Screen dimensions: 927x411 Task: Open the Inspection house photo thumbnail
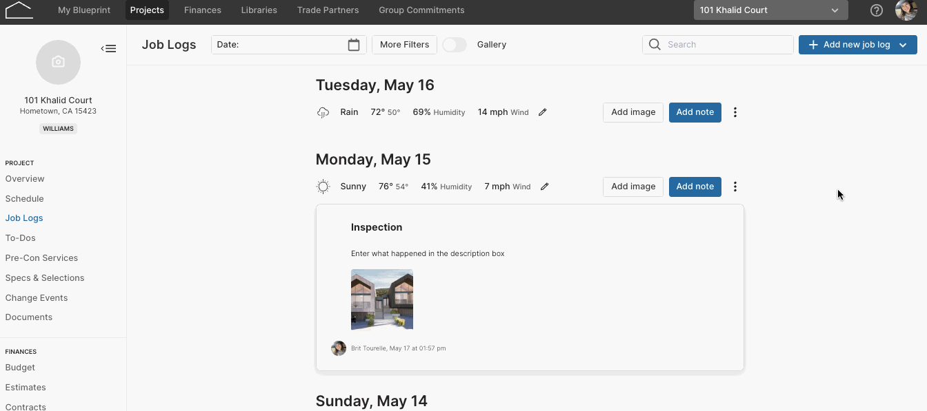click(382, 300)
